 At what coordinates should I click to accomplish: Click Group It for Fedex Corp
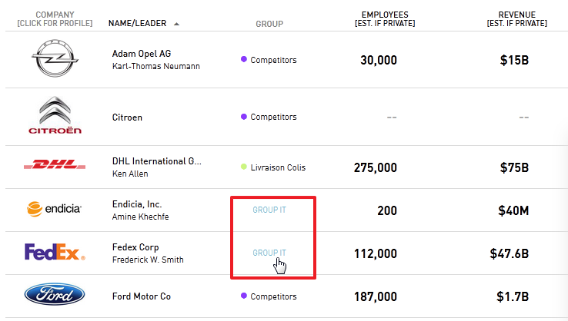(x=269, y=253)
